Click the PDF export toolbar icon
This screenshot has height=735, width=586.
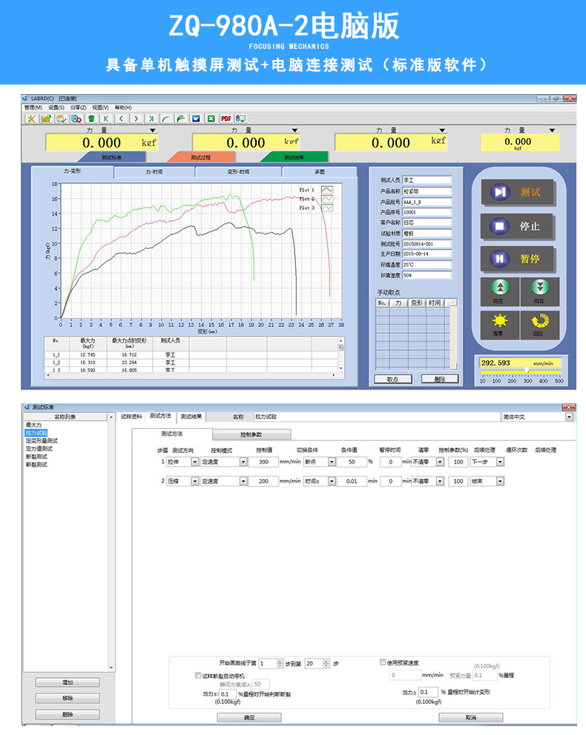(x=226, y=118)
